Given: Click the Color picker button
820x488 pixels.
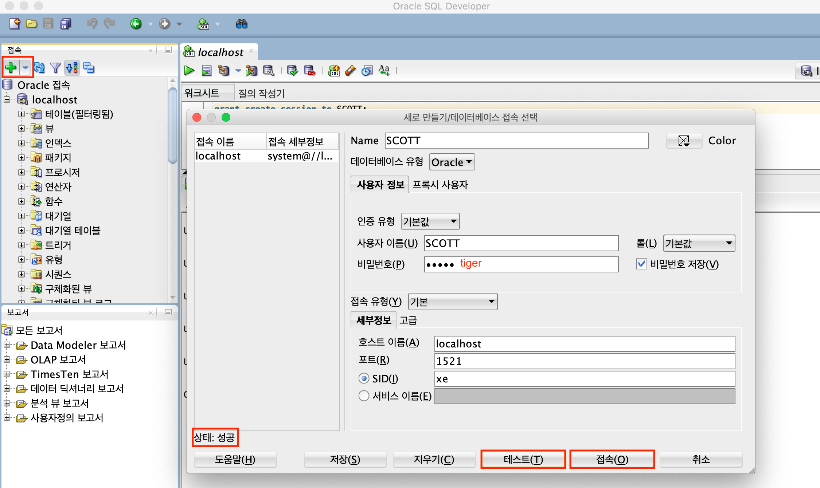Looking at the screenshot, I should pyautogui.click(x=684, y=141).
